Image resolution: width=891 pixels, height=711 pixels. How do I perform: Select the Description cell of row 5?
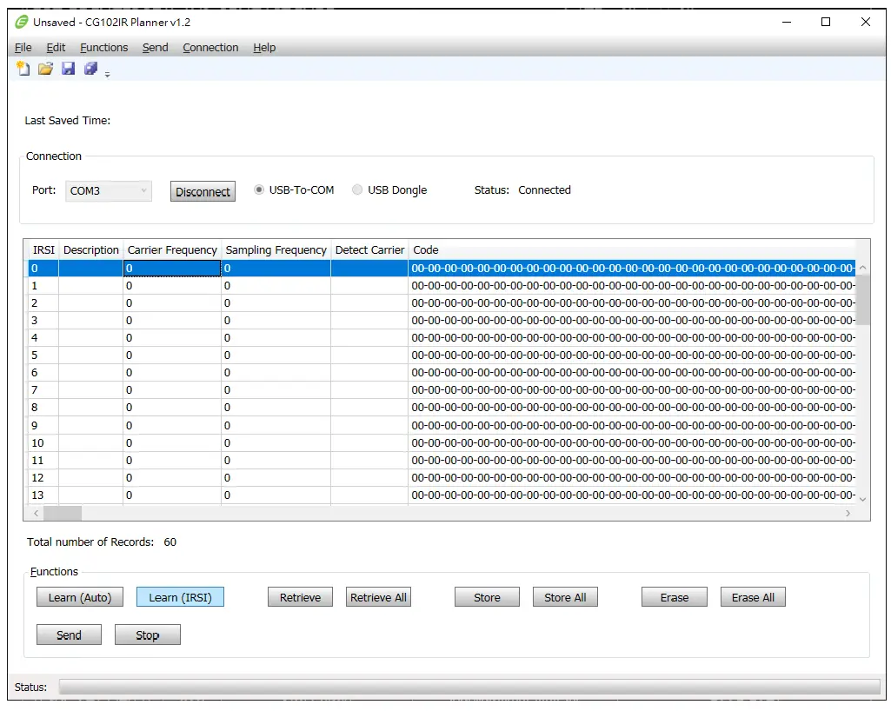pyautogui.click(x=90, y=355)
